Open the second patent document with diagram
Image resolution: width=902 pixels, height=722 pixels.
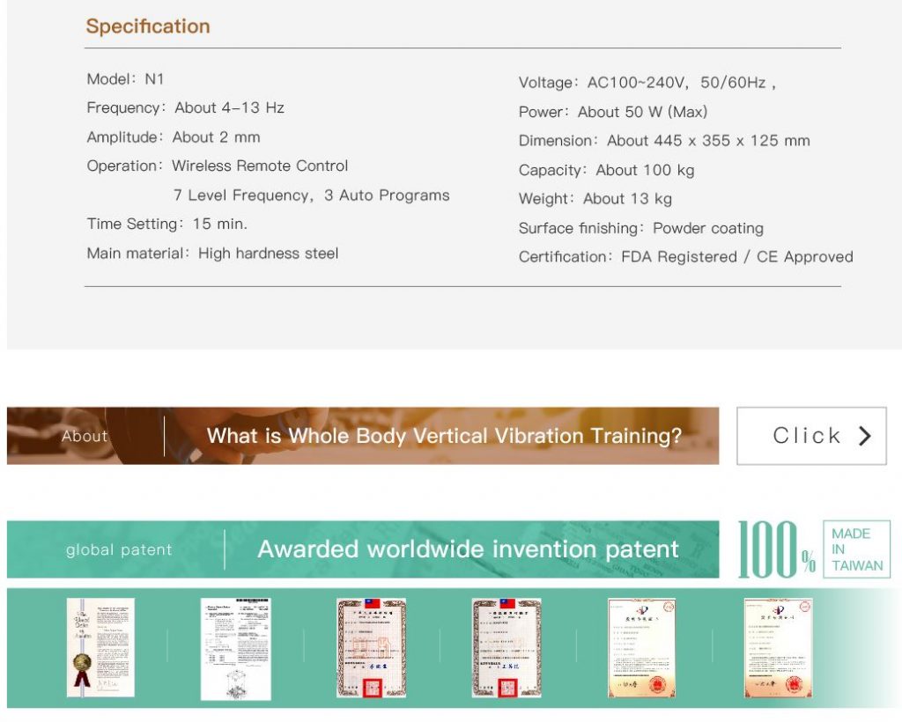click(x=235, y=649)
